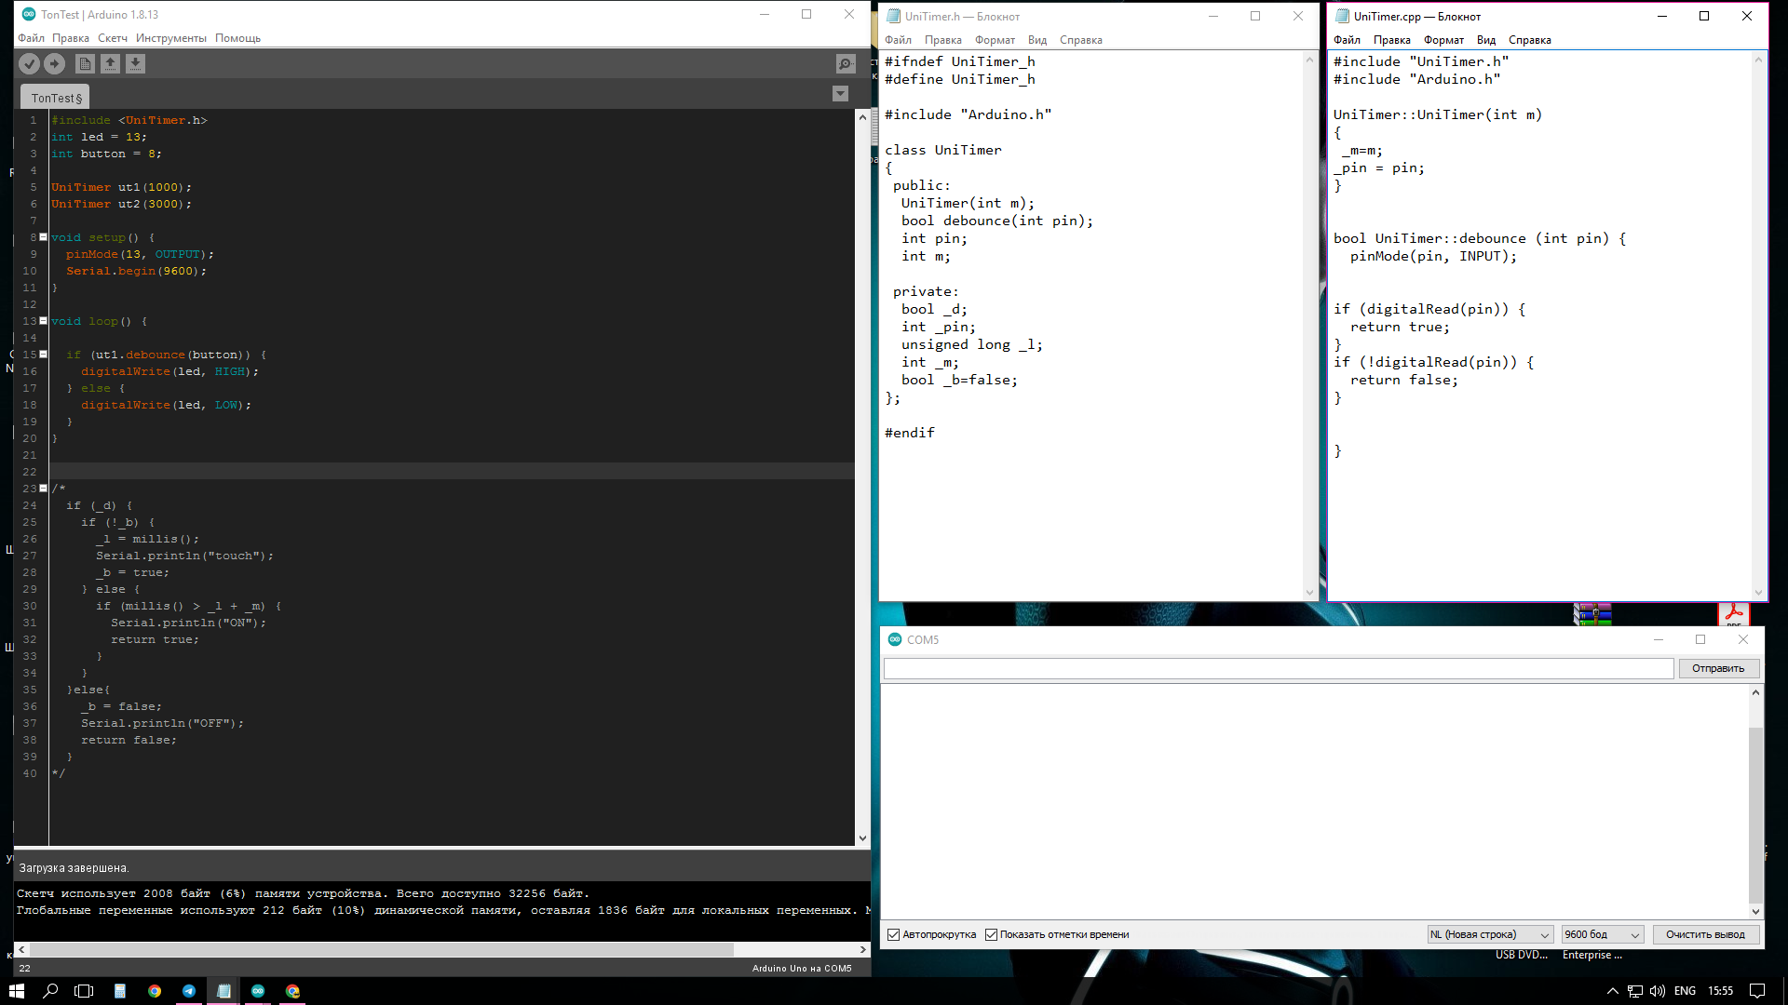Open the Помощь menu in Arduino
Image resolution: width=1788 pixels, height=1005 pixels.
[237, 38]
